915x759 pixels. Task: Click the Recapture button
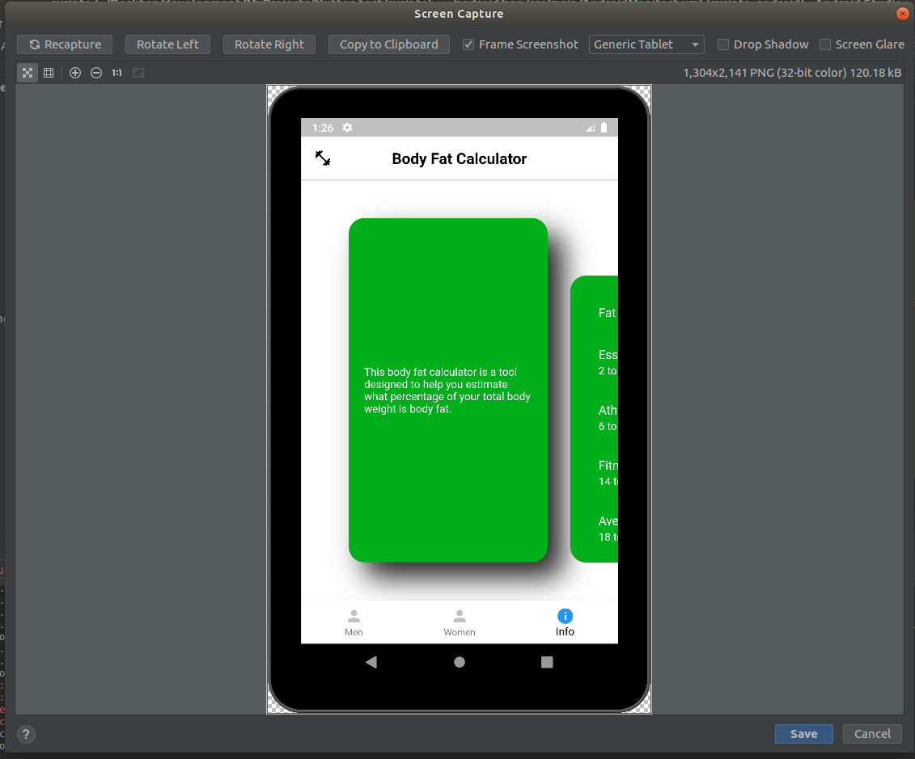point(64,44)
